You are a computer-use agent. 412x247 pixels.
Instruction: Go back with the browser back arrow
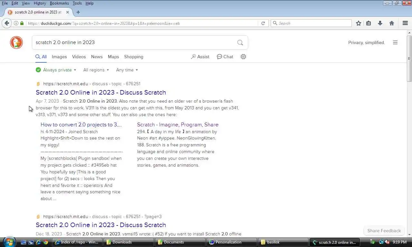(x=7, y=23)
